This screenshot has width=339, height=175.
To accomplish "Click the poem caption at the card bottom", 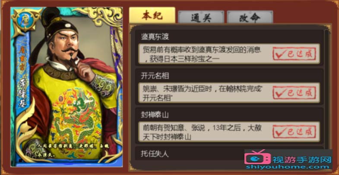I will (x=73, y=150).
